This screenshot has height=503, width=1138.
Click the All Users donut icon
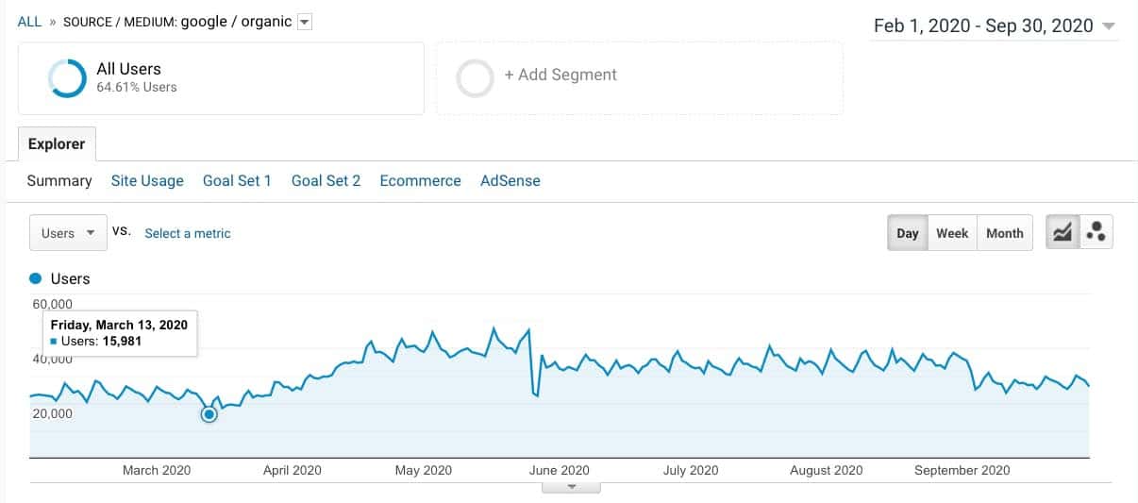(x=67, y=78)
